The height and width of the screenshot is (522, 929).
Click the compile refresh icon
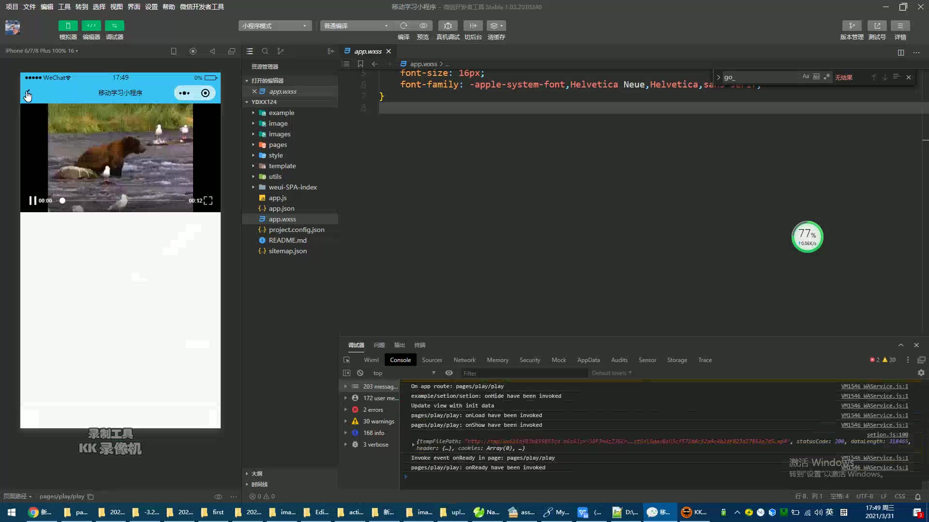(404, 26)
